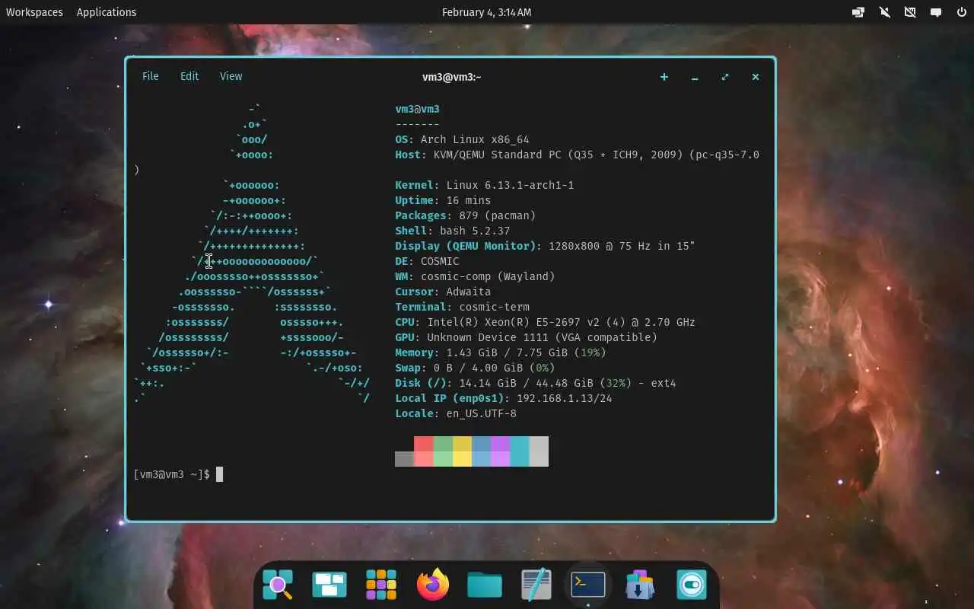Image resolution: width=974 pixels, height=609 pixels.
Task: Click the 'OS: Arch Linux x86_64' line
Action: [462, 139]
